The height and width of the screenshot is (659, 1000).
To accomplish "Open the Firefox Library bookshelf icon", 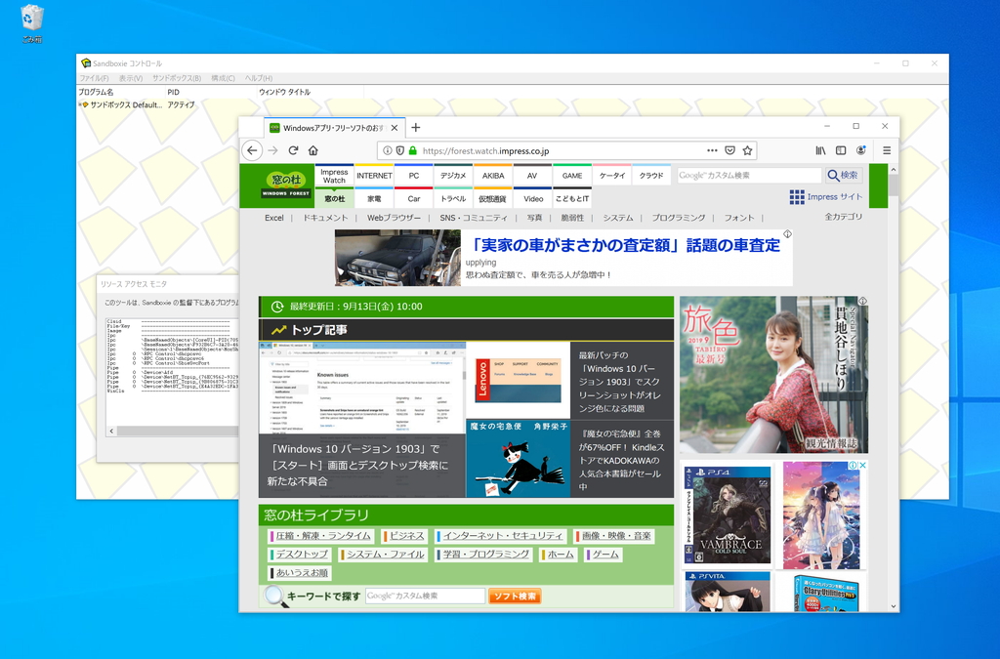I will (x=819, y=149).
